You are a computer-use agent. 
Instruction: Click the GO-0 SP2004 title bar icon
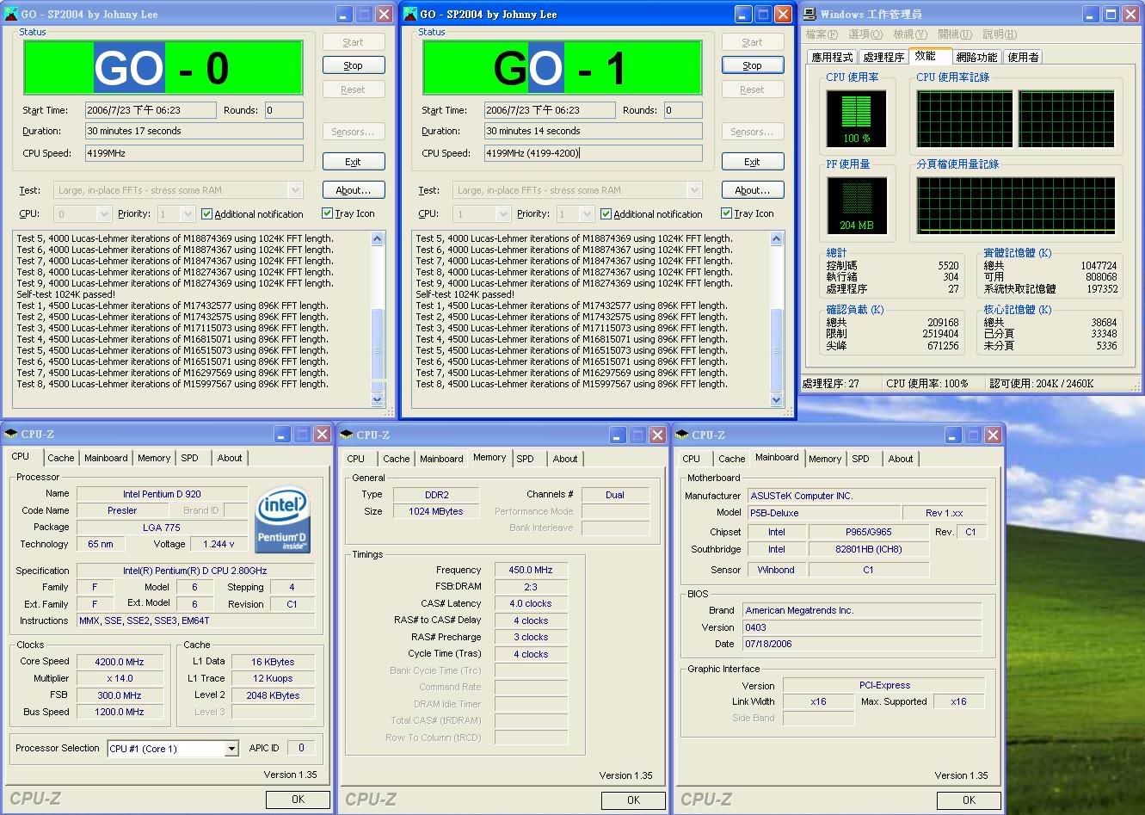click(11, 14)
